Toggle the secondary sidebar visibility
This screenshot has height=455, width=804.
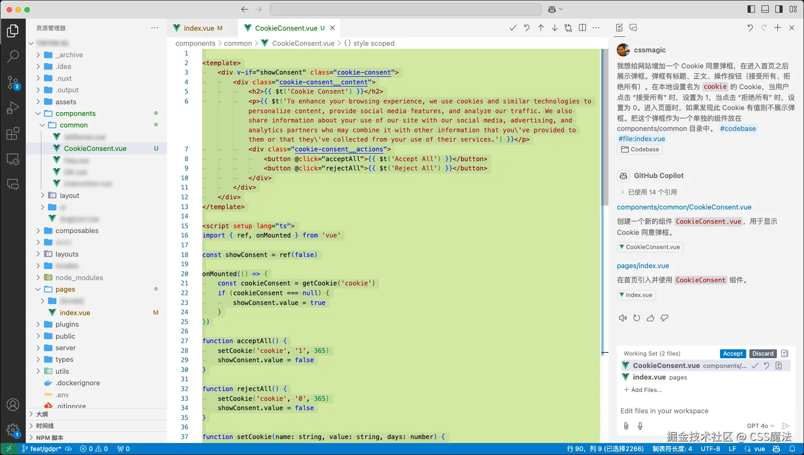coord(779,9)
